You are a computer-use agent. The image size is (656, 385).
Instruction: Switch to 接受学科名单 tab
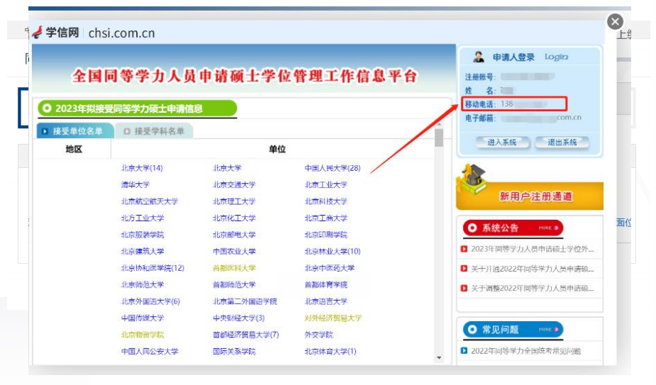(x=154, y=131)
